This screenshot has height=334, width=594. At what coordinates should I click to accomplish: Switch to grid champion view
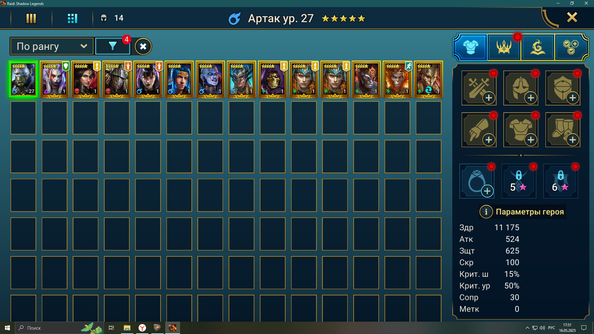[72, 18]
